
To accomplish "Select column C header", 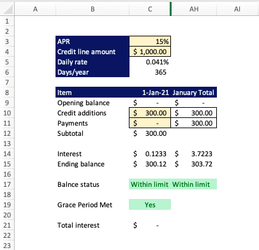I will coord(150,9).
